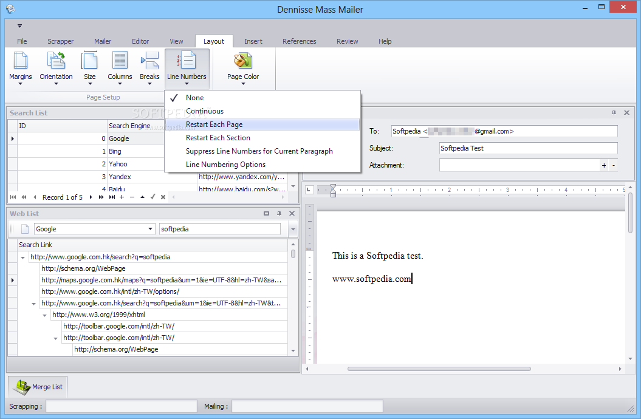Collapse the w3.org/1999/xhtml tree node
The image size is (641, 419).
click(x=44, y=315)
